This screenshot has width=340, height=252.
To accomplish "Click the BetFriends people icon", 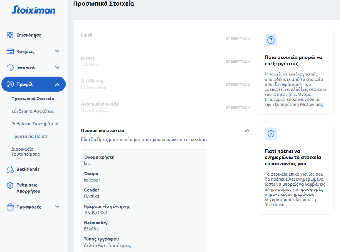I will pos(10,169).
